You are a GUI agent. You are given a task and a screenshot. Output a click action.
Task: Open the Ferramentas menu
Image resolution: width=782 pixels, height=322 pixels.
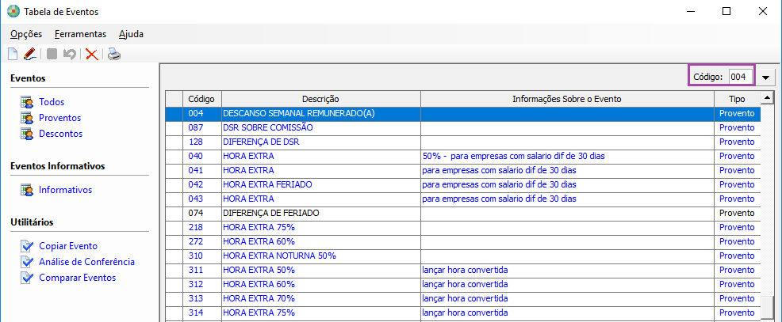tap(80, 34)
